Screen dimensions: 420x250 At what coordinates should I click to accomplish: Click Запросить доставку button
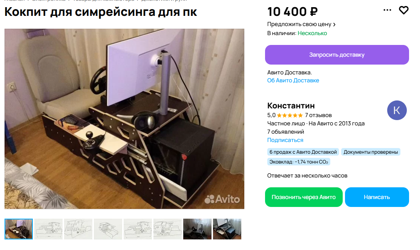(x=337, y=55)
